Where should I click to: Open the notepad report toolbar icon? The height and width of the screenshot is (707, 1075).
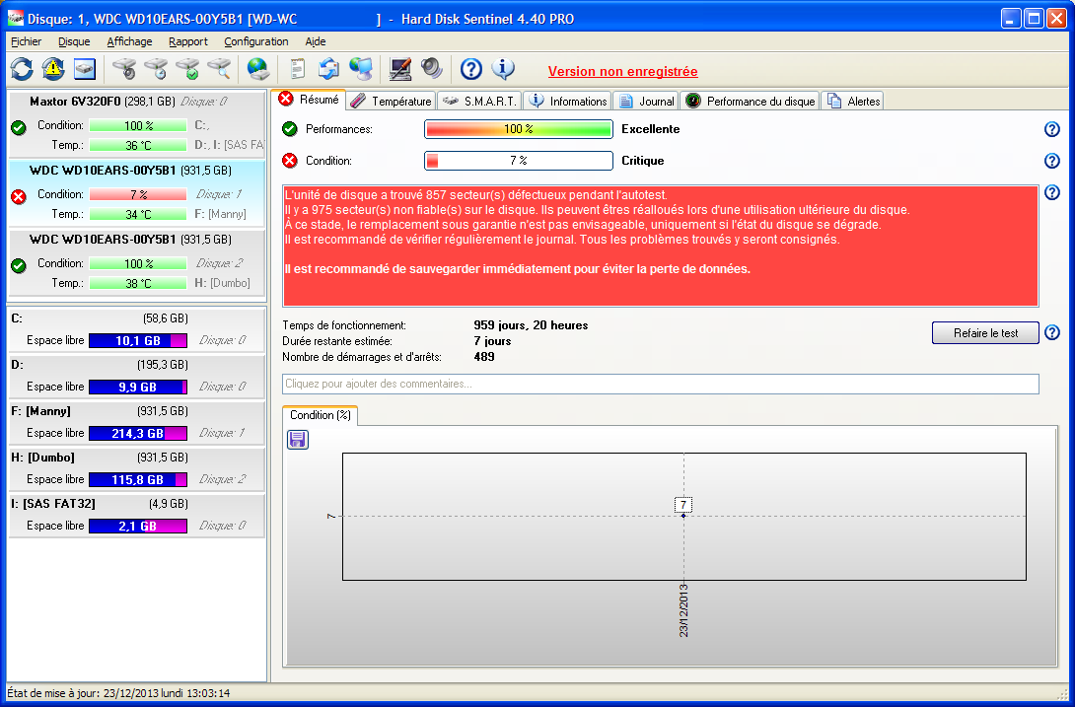click(298, 69)
